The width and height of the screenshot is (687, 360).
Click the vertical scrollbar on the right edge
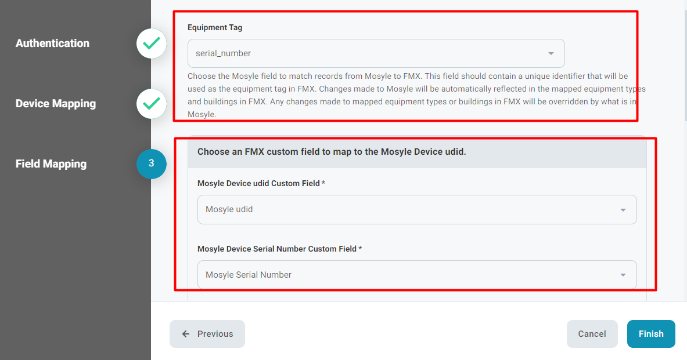pyautogui.click(x=685, y=66)
